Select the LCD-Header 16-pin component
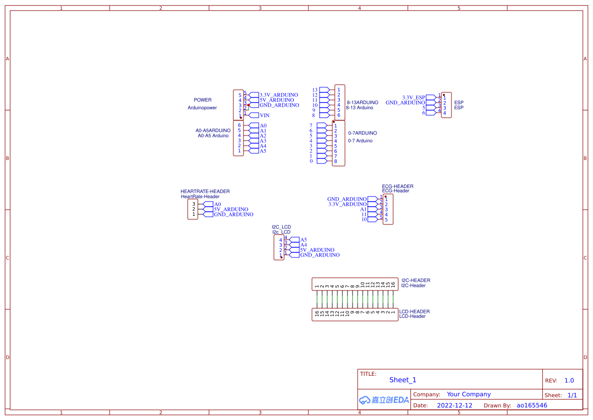 [355, 314]
